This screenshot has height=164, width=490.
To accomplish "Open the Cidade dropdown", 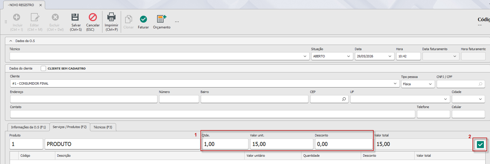I will click(480, 99).
